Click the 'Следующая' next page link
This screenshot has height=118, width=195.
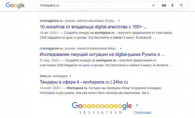(142, 113)
